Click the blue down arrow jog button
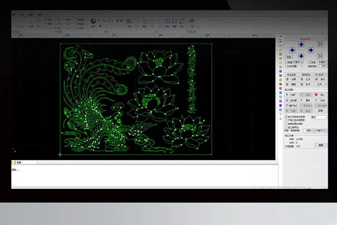 (x=301, y=56)
